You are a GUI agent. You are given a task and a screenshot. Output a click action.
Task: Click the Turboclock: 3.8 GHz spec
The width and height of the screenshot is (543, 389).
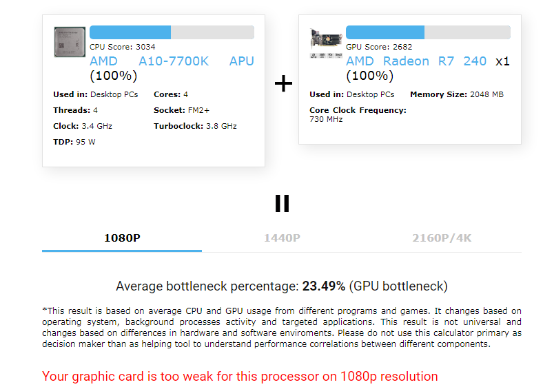click(x=195, y=126)
